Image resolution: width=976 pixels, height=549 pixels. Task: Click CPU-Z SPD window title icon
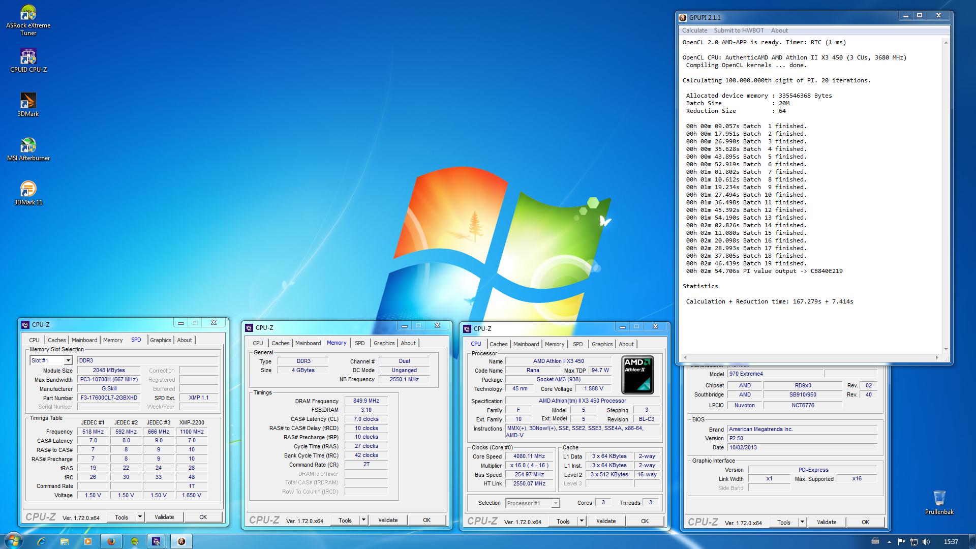(x=25, y=324)
